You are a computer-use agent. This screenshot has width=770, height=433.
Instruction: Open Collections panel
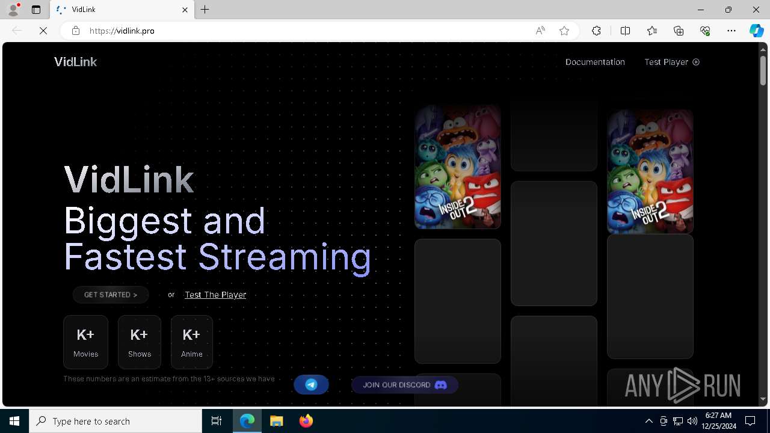click(679, 31)
